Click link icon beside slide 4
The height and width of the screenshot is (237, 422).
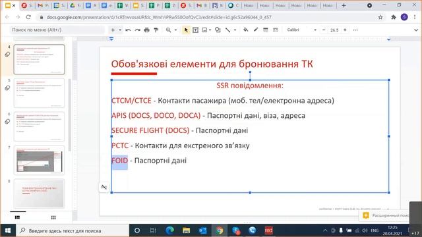(7, 55)
